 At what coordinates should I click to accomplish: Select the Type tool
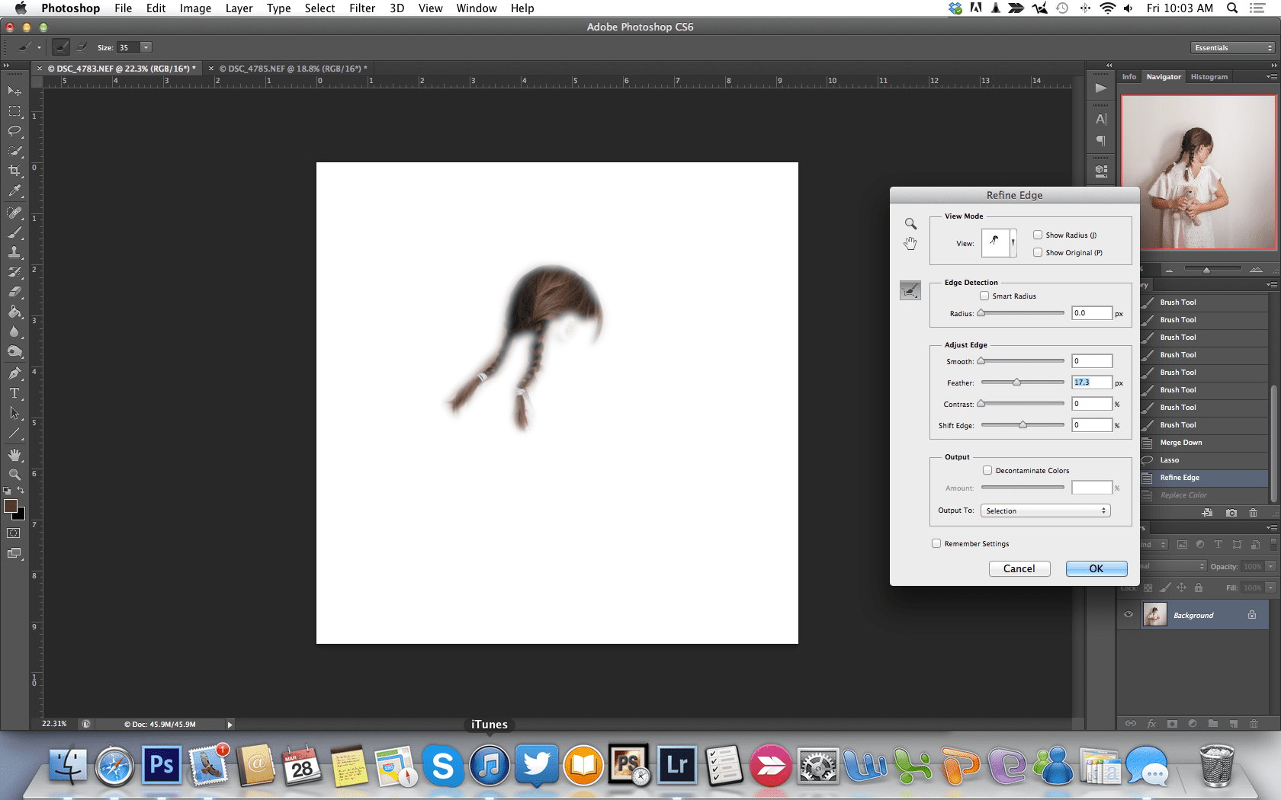tap(14, 393)
